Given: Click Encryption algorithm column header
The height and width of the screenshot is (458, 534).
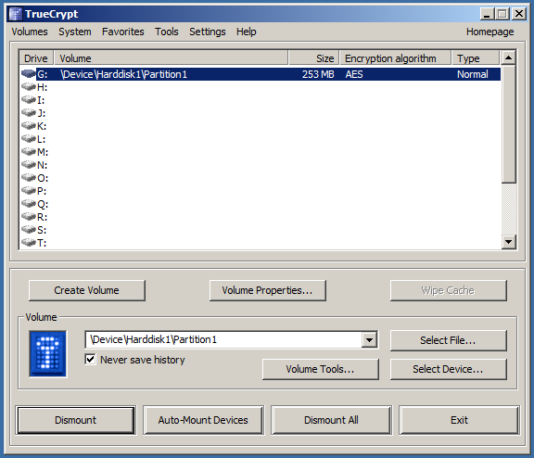Looking at the screenshot, I should [395, 58].
